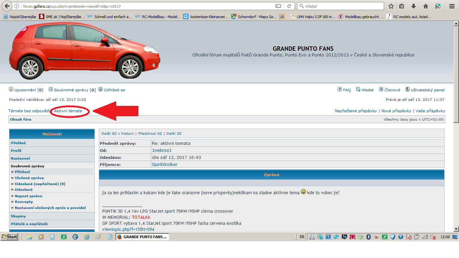
Task: Open Schorndorf Mapy Google bookmark
Action: pos(254,16)
